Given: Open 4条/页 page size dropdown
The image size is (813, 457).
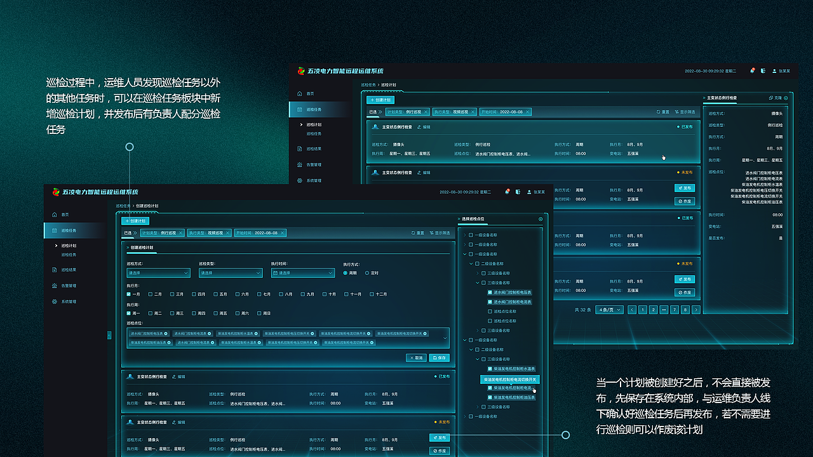Looking at the screenshot, I should pyautogui.click(x=609, y=310).
